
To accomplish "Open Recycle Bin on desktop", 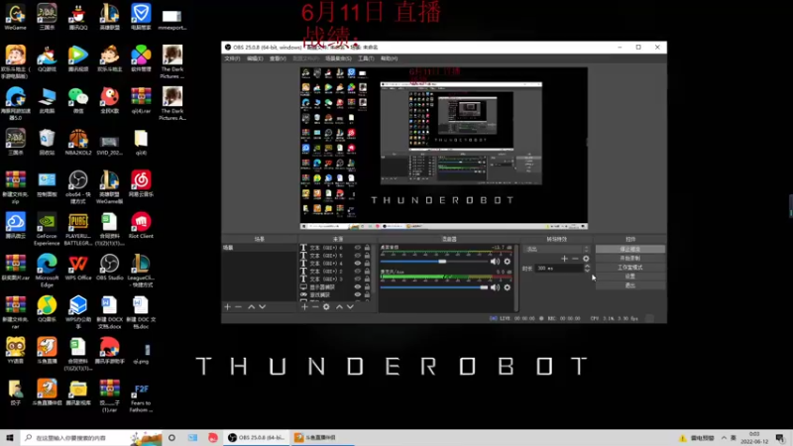I will coord(47,142).
